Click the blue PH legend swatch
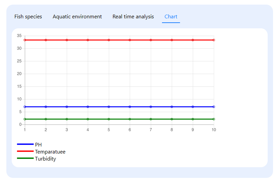Viewport: 276px width, 180px height. coord(25,144)
